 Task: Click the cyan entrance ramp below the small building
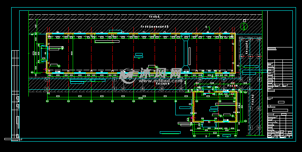pyautogui.click(x=209, y=124)
